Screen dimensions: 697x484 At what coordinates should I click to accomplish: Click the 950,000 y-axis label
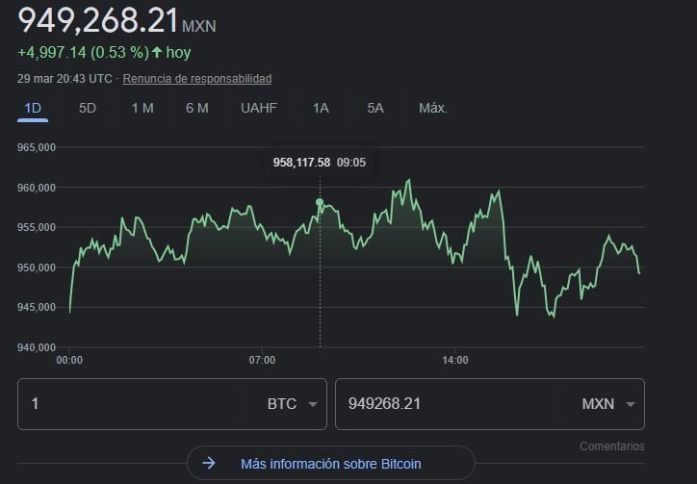point(37,267)
